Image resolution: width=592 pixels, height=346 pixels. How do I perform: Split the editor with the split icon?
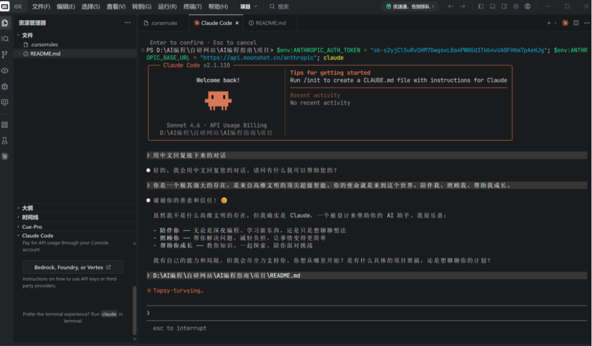pos(576,23)
